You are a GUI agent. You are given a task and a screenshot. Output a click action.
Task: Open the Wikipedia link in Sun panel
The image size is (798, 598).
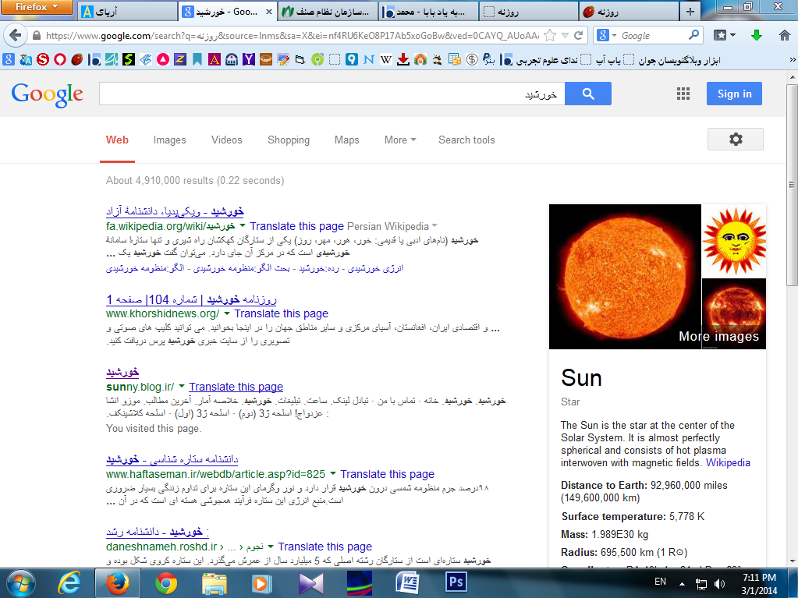coord(728,462)
